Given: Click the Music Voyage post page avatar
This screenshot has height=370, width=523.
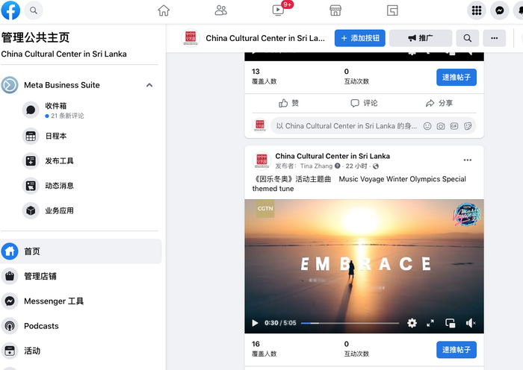Looking at the screenshot, I should (x=261, y=160).
